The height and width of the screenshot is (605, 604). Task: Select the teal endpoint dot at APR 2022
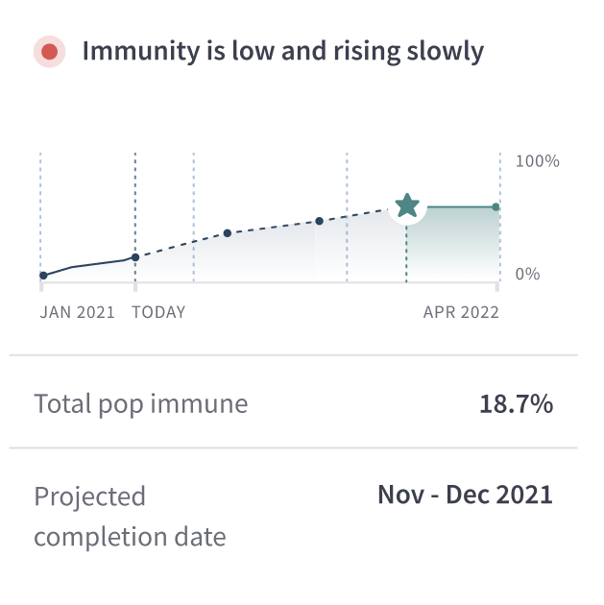495,207
